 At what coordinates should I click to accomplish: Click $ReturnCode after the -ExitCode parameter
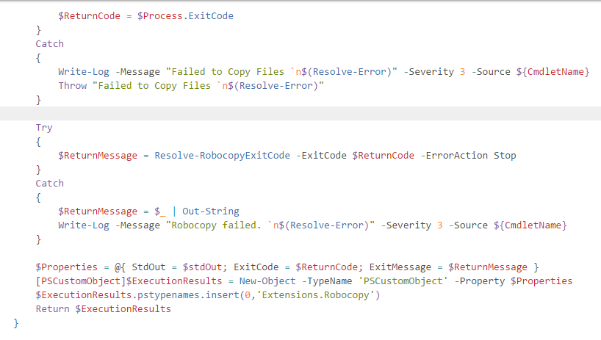pos(383,156)
